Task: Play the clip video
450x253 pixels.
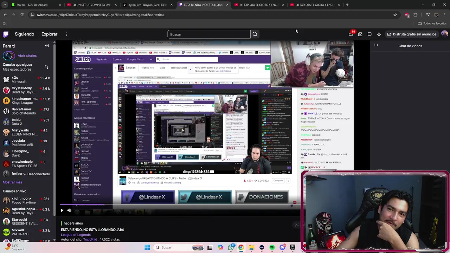Action: click(x=62, y=210)
